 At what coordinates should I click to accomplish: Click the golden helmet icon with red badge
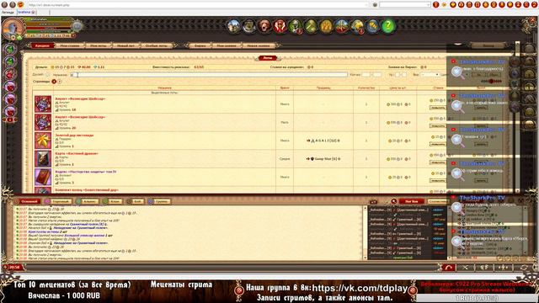pos(357,26)
